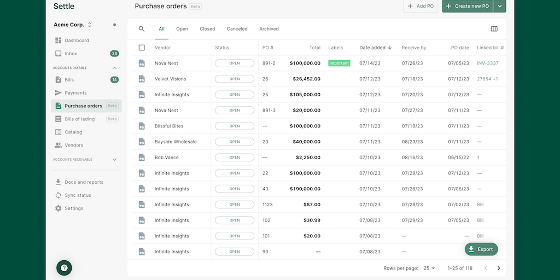
Task: Click PO icon for Velvet Visions row
Action: pos(142,79)
